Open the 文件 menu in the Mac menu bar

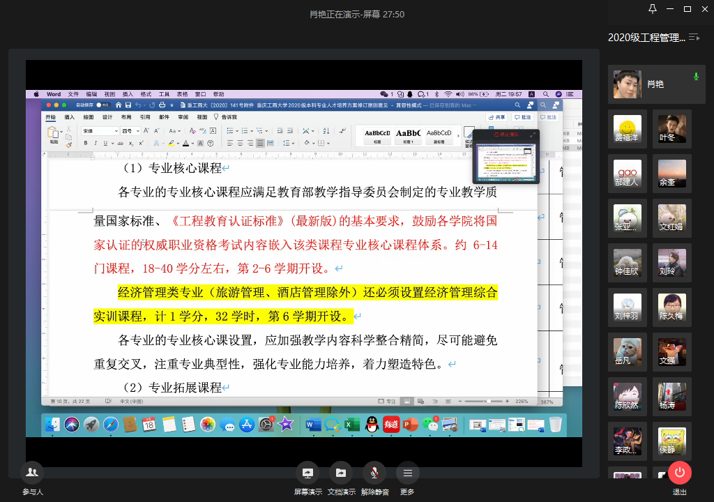coord(73,94)
